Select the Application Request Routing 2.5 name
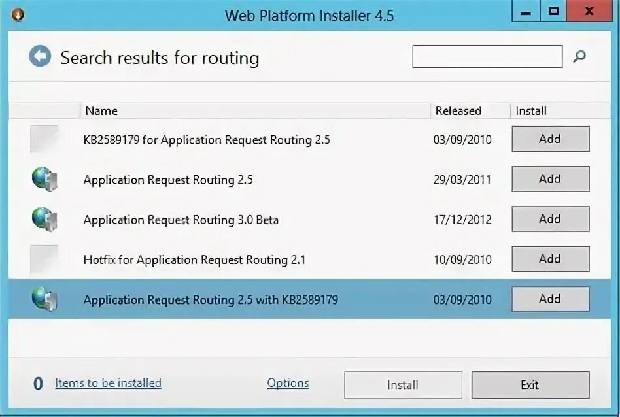This screenshot has height=417, width=620. pos(168,180)
